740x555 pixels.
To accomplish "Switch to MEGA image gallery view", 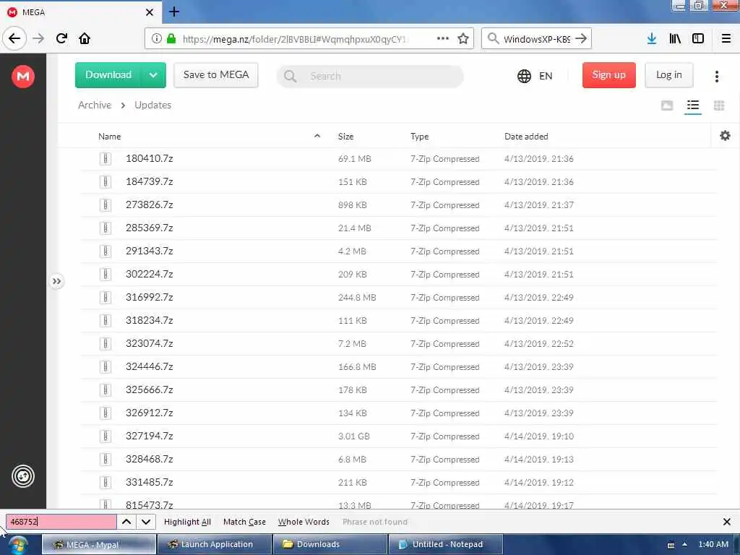I will (667, 106).
